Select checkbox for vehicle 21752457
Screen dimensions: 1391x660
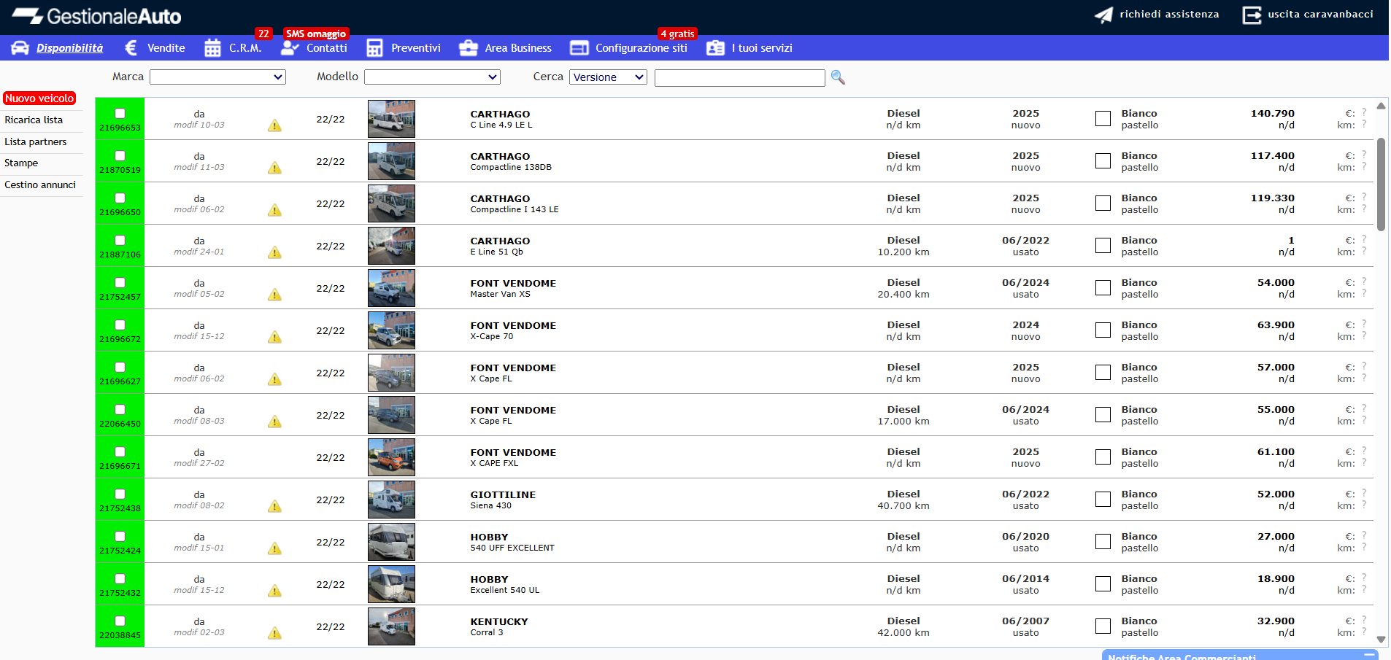120,282
